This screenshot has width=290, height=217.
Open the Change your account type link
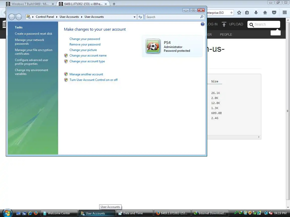tap(87, 61)
